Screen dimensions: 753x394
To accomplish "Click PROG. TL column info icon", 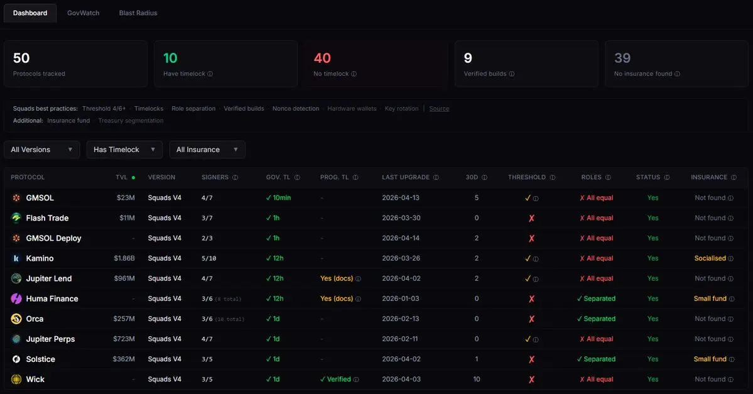I will pos(355,177).
